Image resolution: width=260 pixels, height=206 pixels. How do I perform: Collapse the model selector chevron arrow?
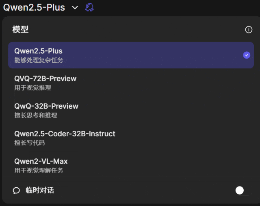coord(75,7)
